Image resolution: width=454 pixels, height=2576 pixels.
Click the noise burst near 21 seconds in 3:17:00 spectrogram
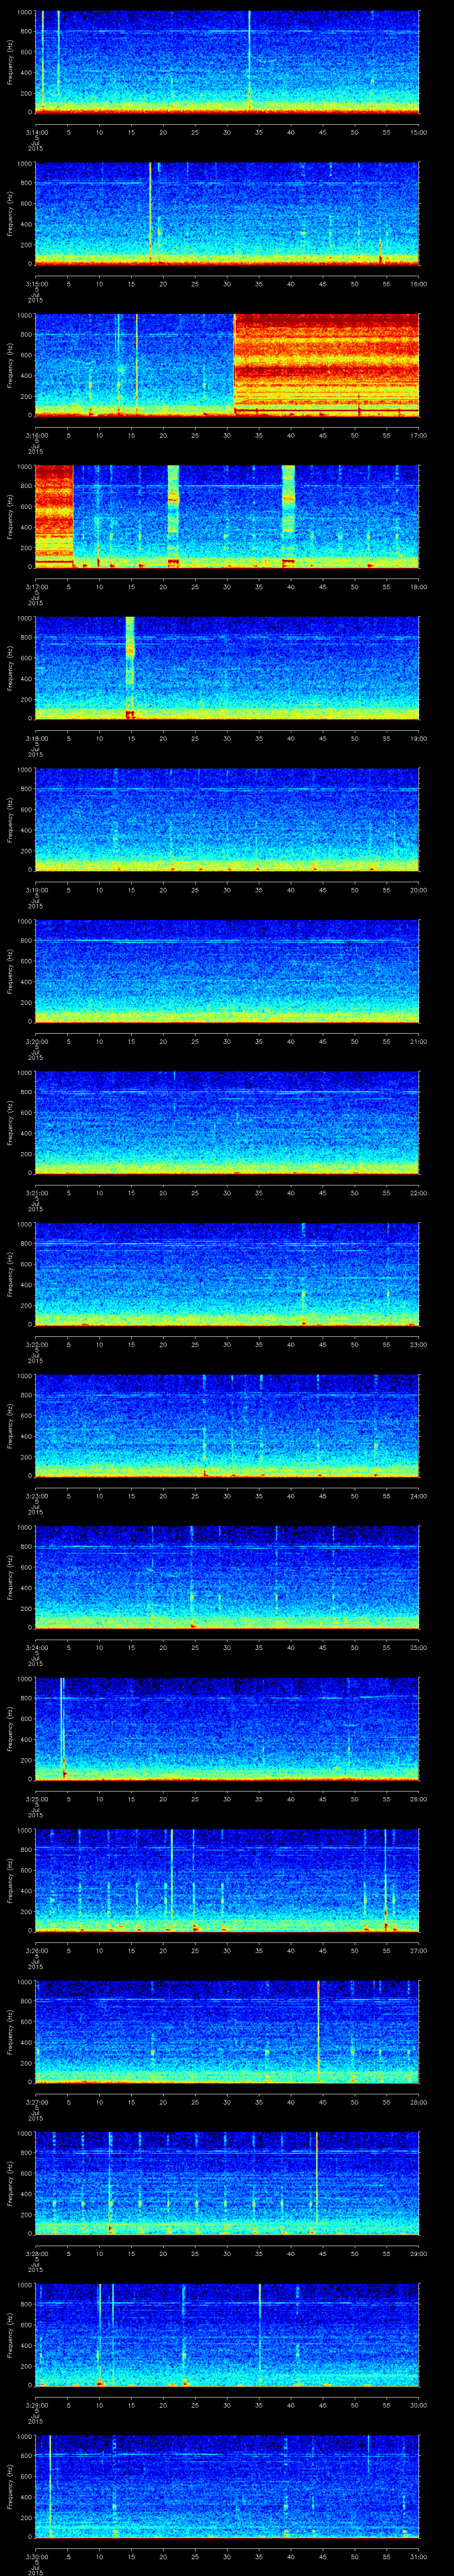pos(174,516)
